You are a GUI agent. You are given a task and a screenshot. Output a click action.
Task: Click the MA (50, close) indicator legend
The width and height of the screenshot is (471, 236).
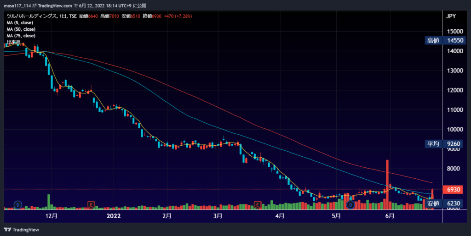[21, 29]
